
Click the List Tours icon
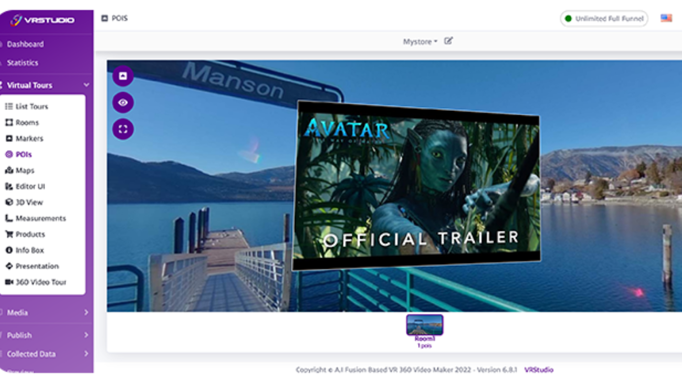(9, 107)
